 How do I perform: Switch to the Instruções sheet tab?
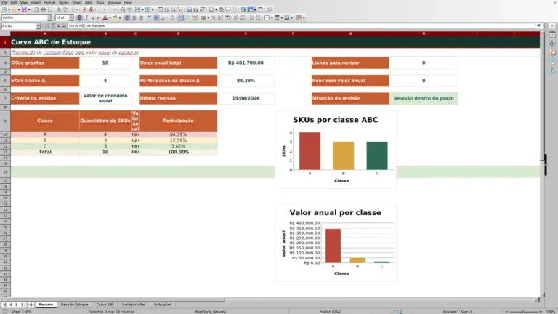coord(163,305)
